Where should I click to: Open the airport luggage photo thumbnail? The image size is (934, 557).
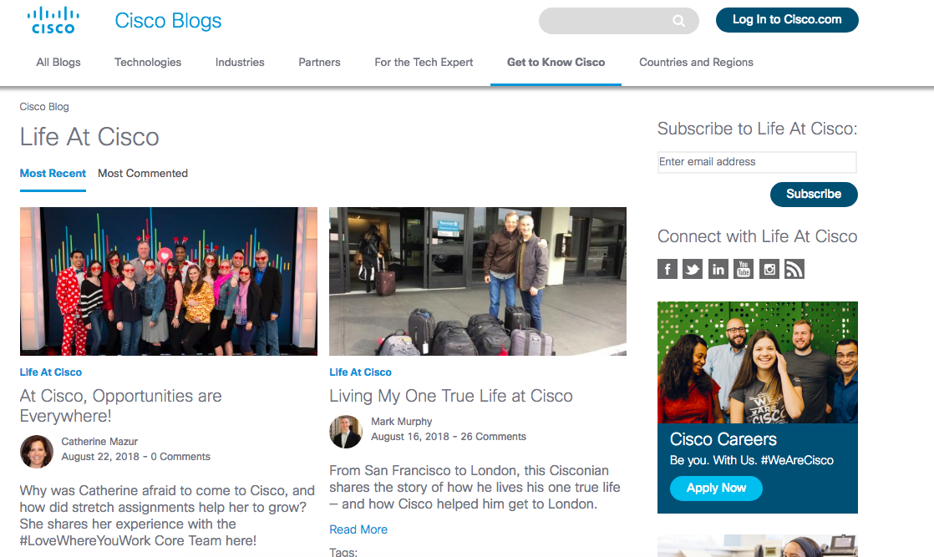478,281
